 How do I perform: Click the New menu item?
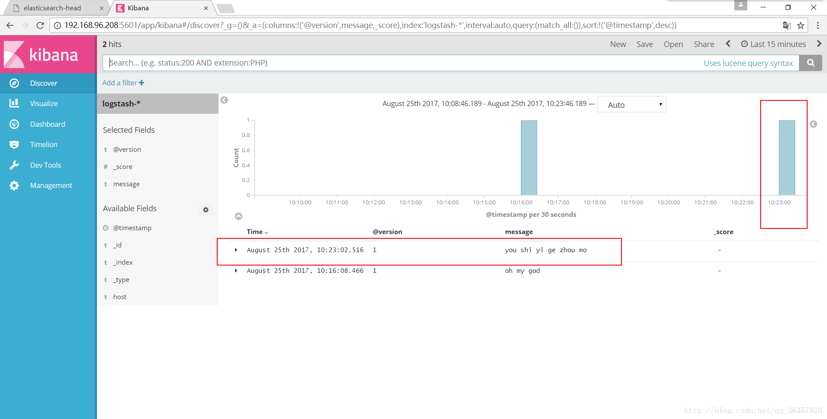pos(618,44)
